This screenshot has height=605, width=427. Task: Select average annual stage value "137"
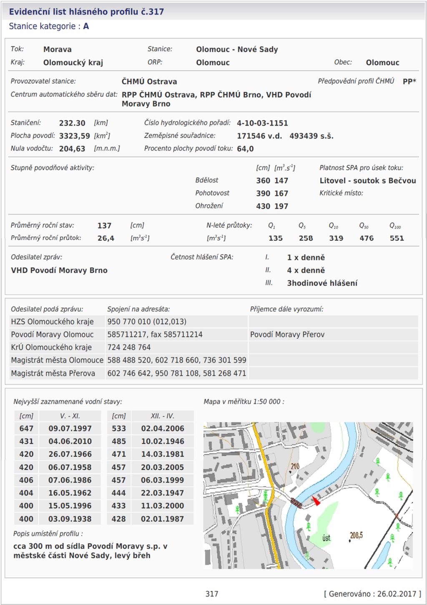(x=104, y=226)
